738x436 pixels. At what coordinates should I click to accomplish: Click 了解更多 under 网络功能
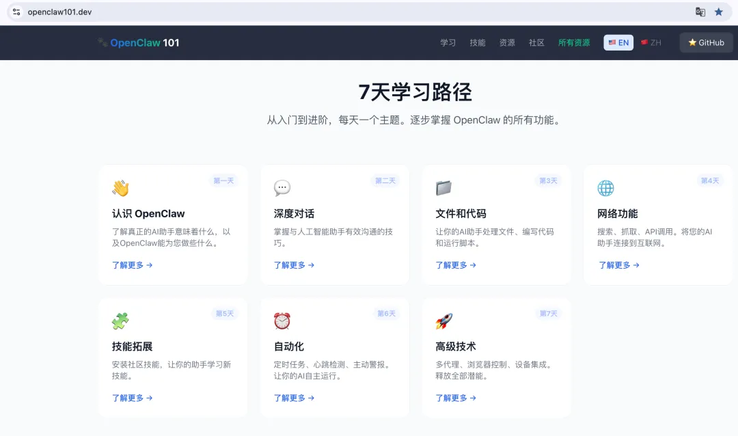click(x=618, y=265)
